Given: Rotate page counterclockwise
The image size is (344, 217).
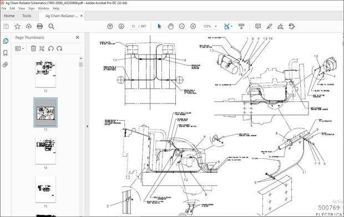Looking at the screenshot, I should click(51, 48).
